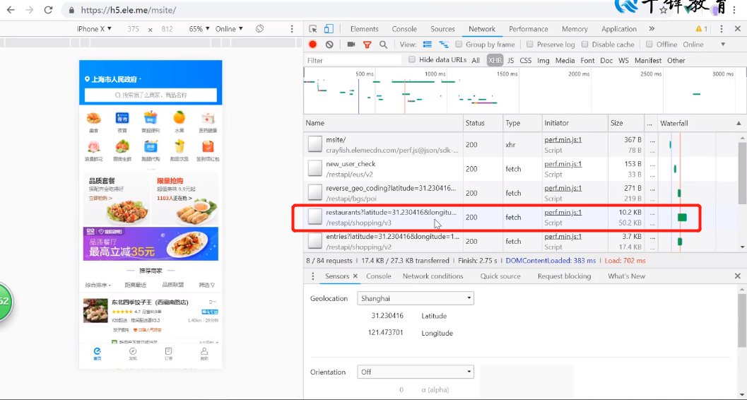Open the Orientation Off dropdown
Screen dimensions: 747x400
[x=416, y=372]
